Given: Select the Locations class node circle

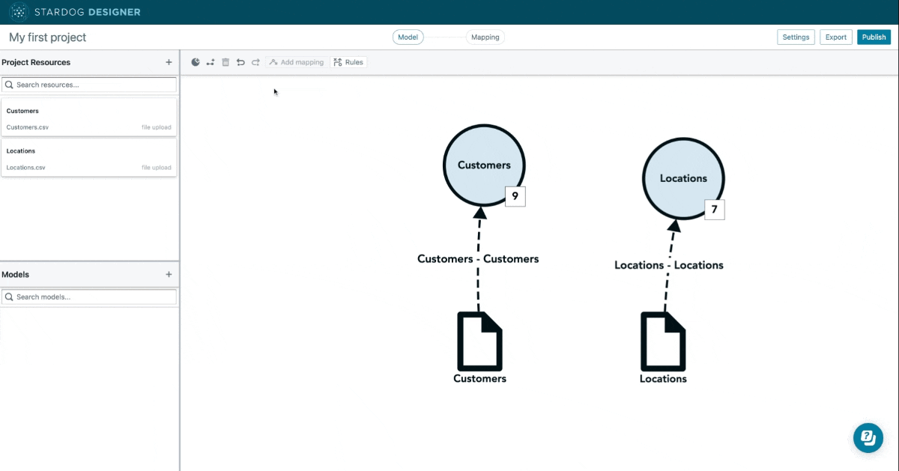Looking at the screenshot, I should click(x=683, y=178).
